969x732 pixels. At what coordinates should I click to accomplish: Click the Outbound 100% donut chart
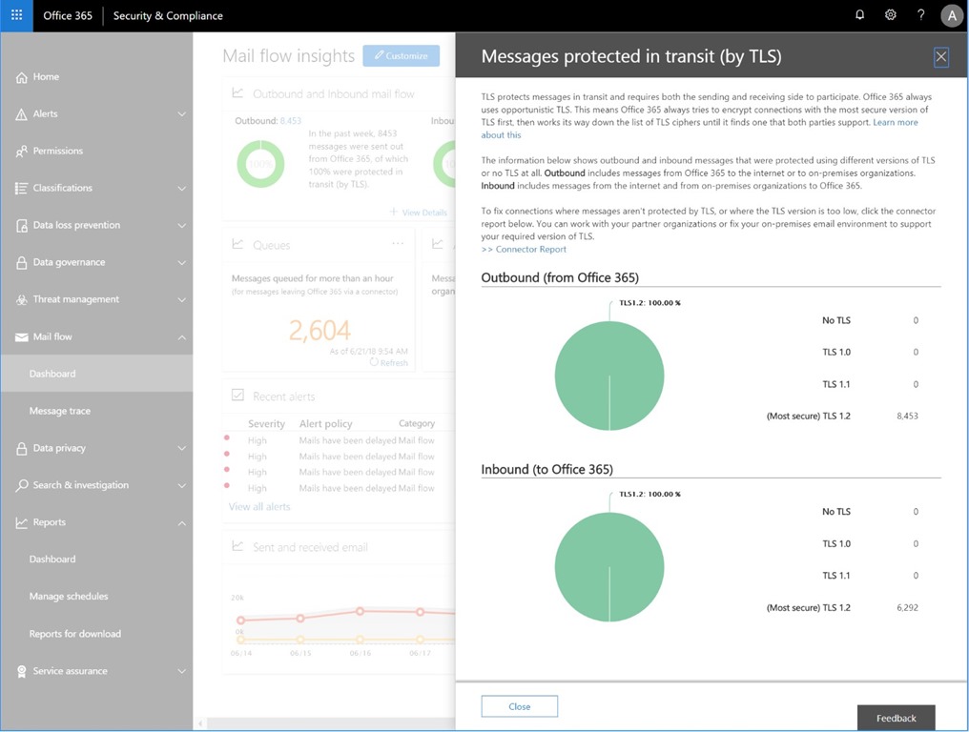[260, 164]
